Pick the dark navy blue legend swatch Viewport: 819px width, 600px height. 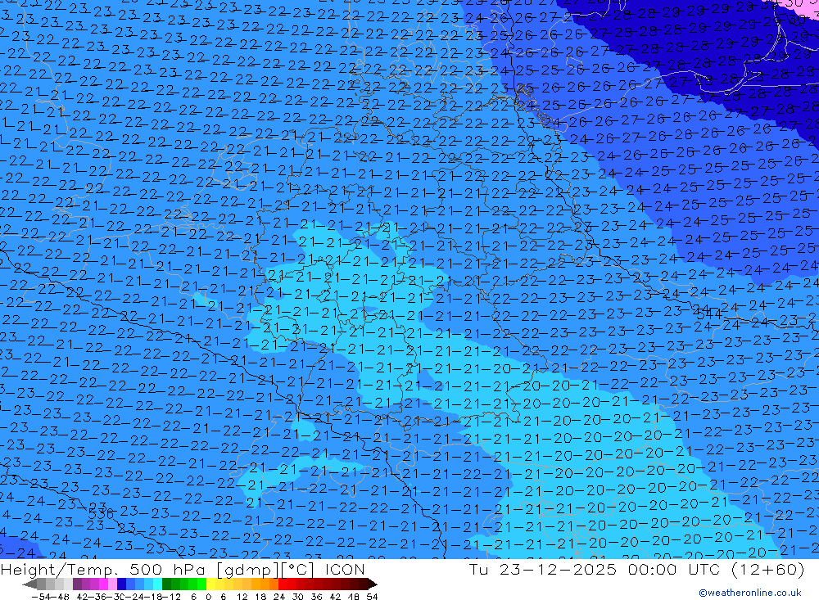(121, 584)
